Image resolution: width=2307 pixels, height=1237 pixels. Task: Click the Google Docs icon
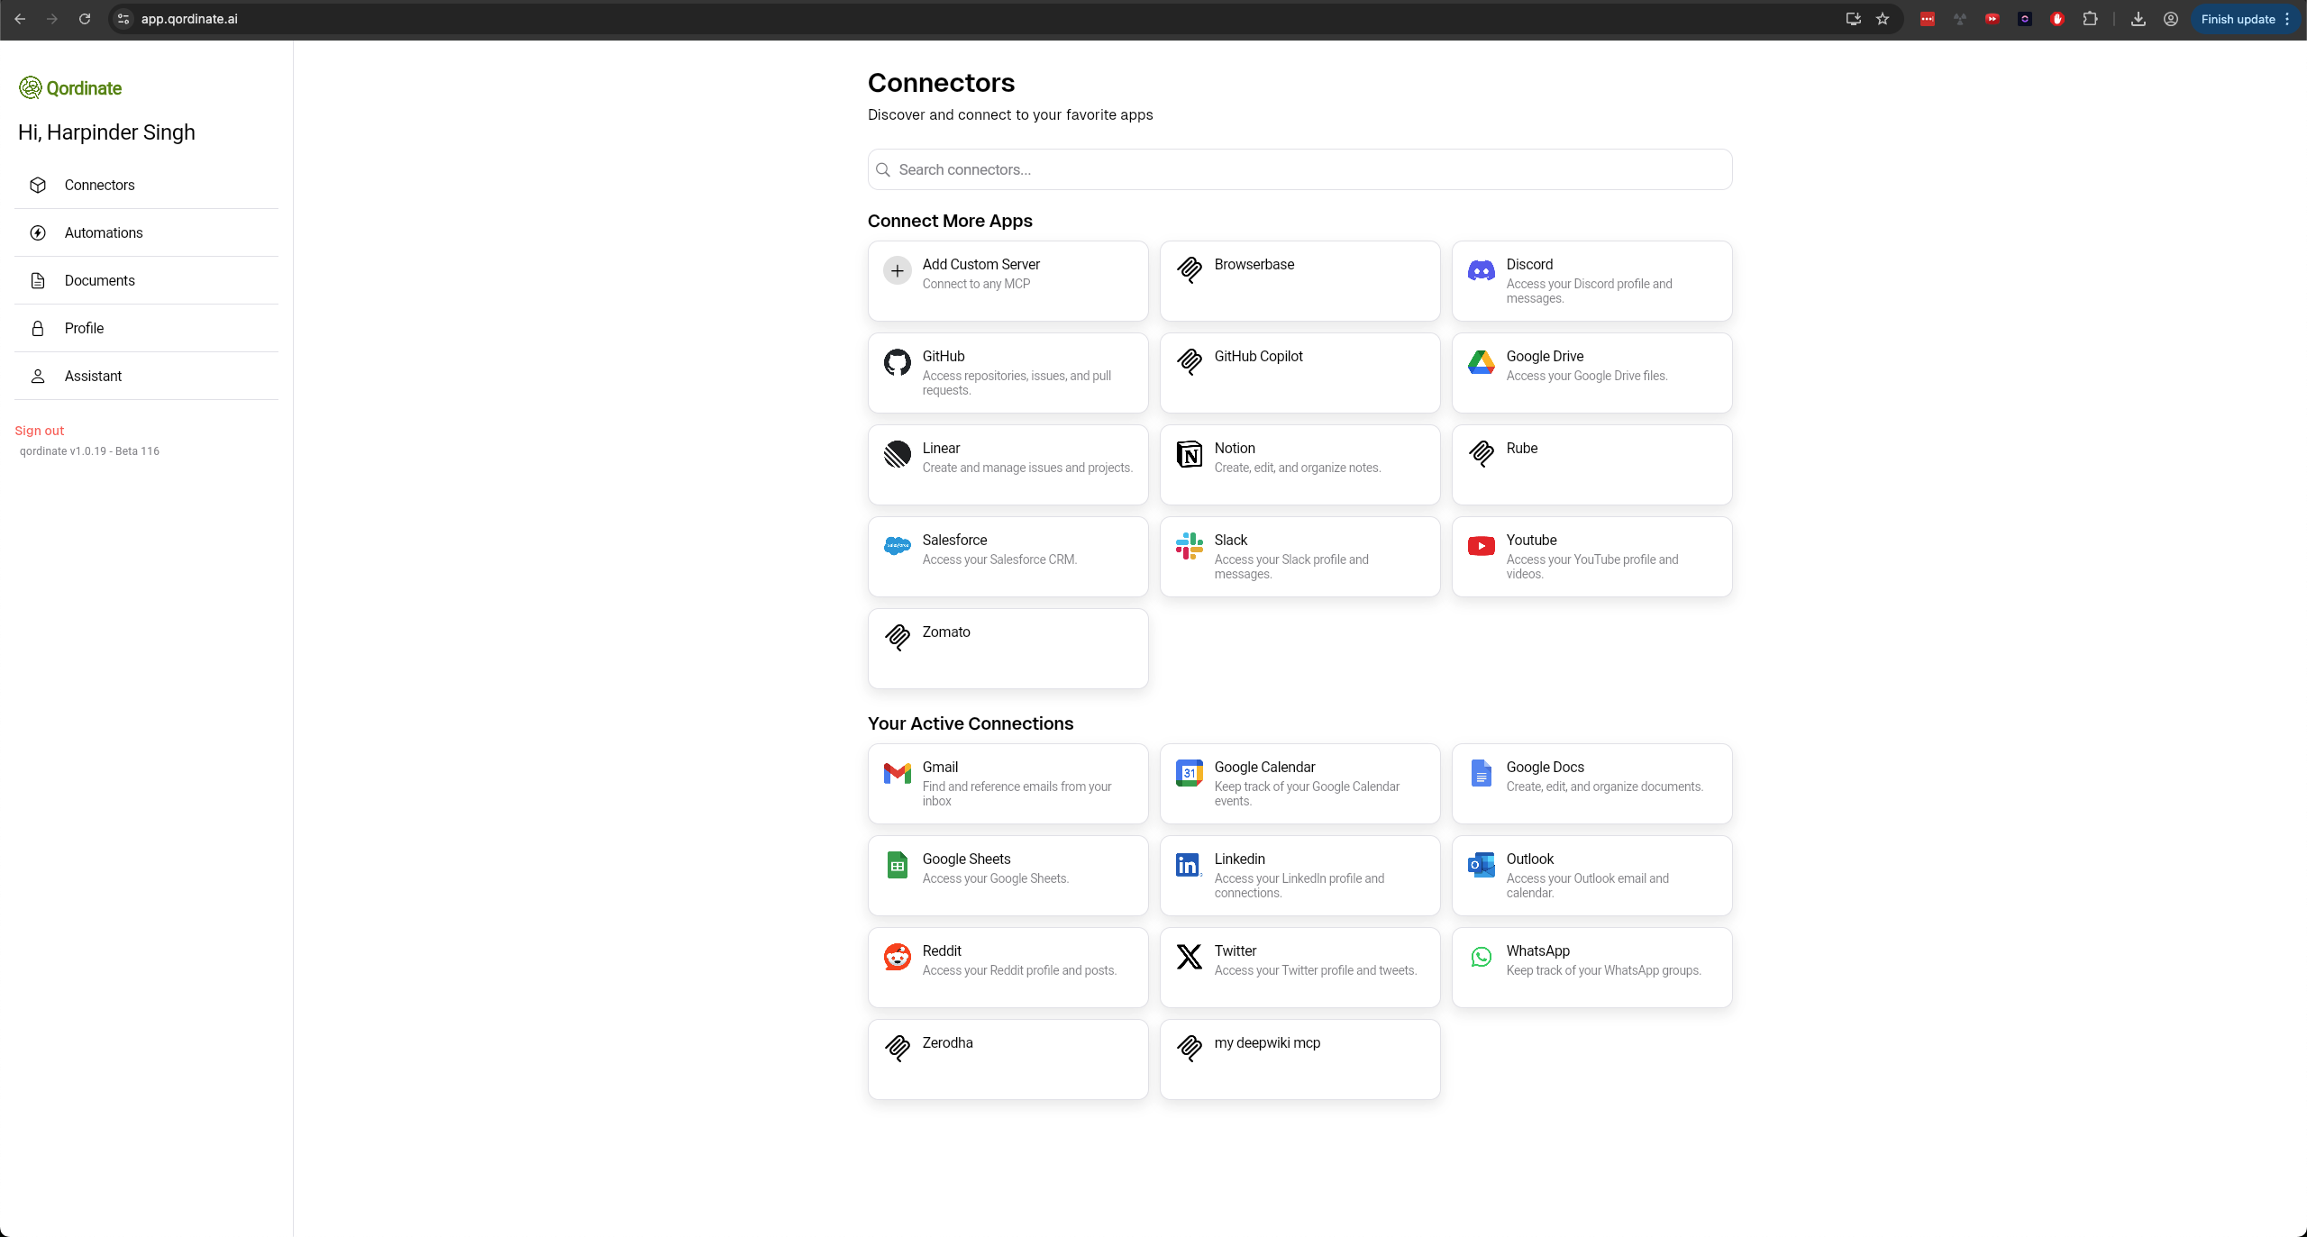(1481, 773)
